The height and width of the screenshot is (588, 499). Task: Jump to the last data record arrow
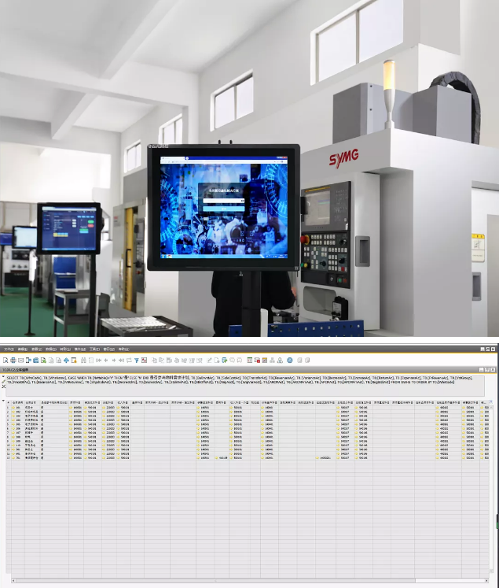coord(120,360)
